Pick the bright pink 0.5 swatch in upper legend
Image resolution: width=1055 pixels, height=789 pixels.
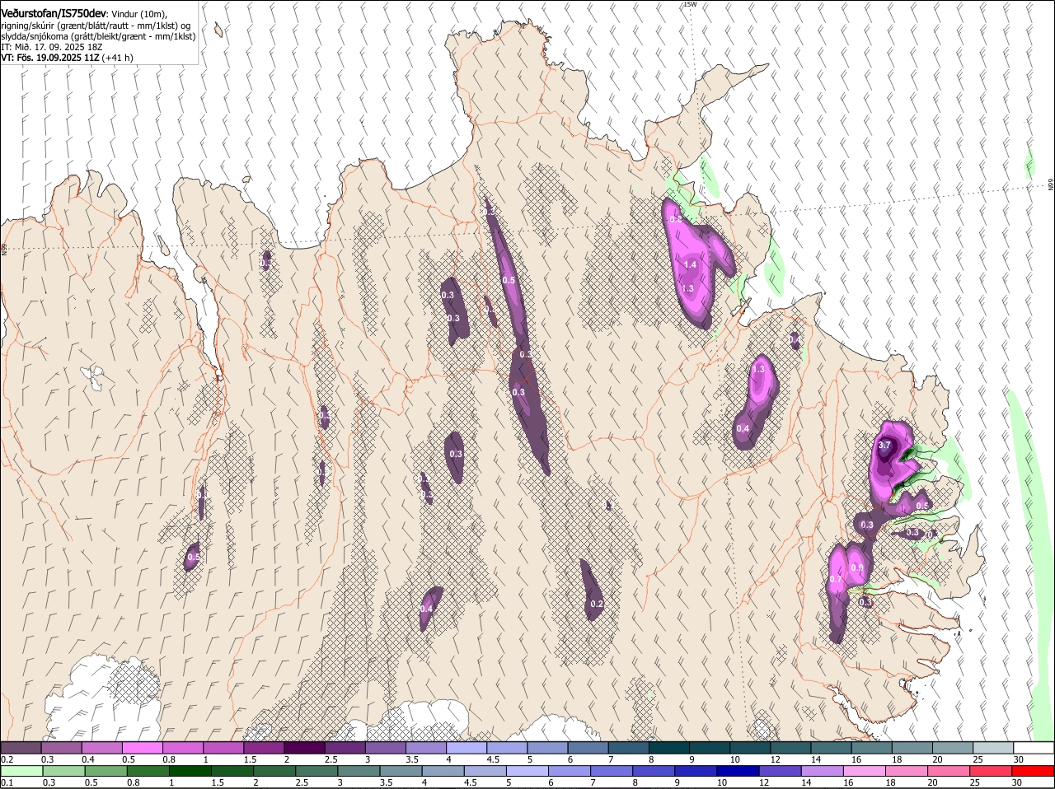[142, 747]
